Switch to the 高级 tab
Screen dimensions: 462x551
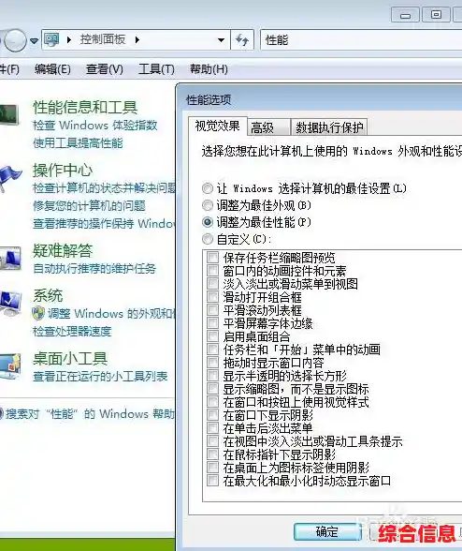268,127
